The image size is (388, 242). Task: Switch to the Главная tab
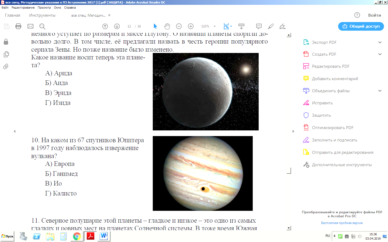pyautogui.click(x=12, y=15)
